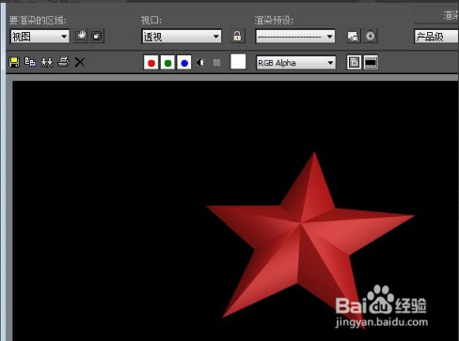The height and width of the screenshot is (341, 459).
Task: Open the area to render dropdown
Action: [40, 37]
